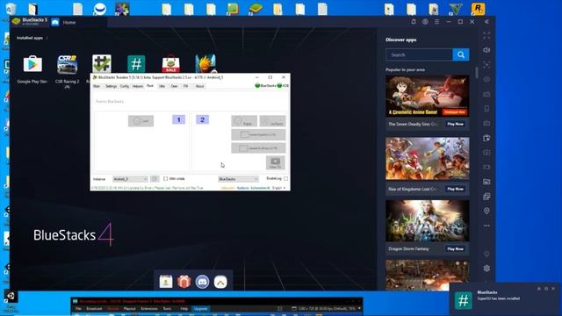Open Rockstar Games desktop shortcut
Screen dimensions: 562x316
[x=478, y=9]
